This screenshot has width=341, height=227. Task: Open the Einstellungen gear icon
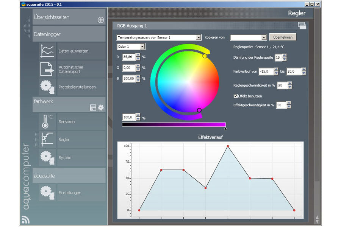(48, 193)
